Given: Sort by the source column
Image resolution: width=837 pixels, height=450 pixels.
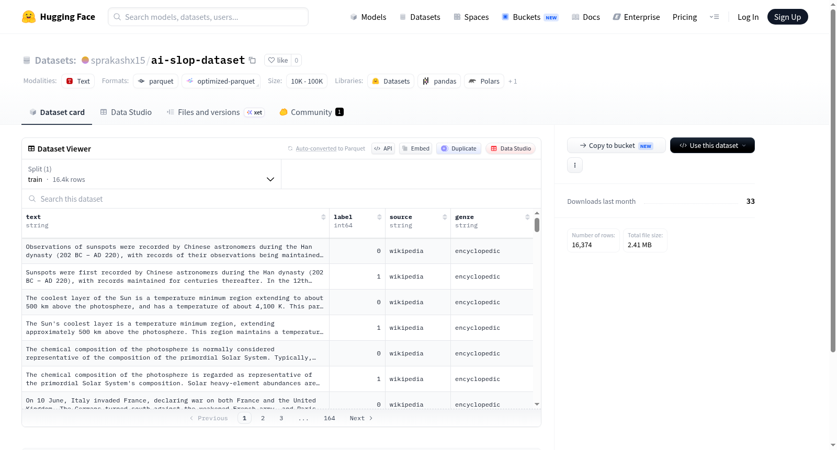Looking at the screenshot, I should coord(445,217).
